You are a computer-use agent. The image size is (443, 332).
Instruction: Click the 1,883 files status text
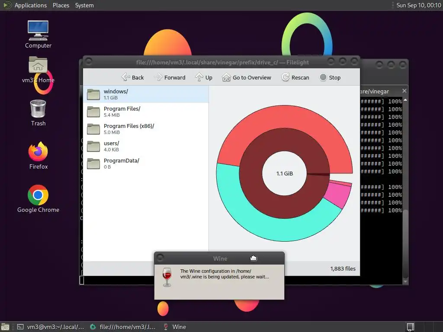click(343, 269)
